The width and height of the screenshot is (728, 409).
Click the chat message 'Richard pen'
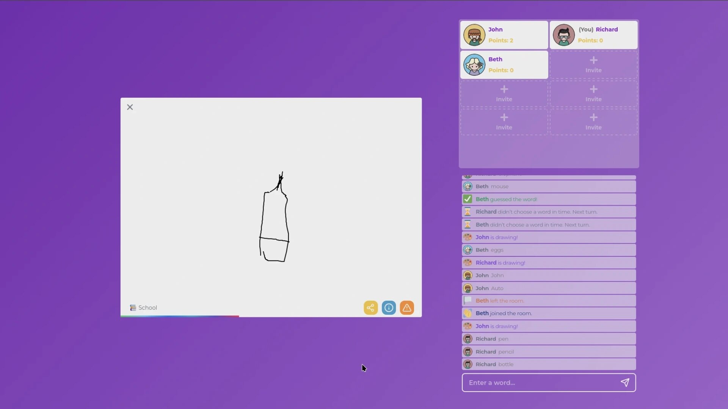coord(549,339)
